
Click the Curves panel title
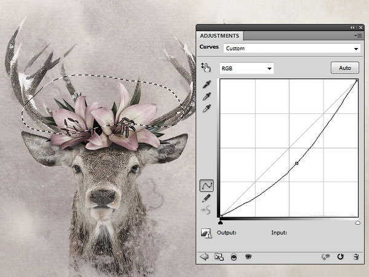[x=209, y=47]
